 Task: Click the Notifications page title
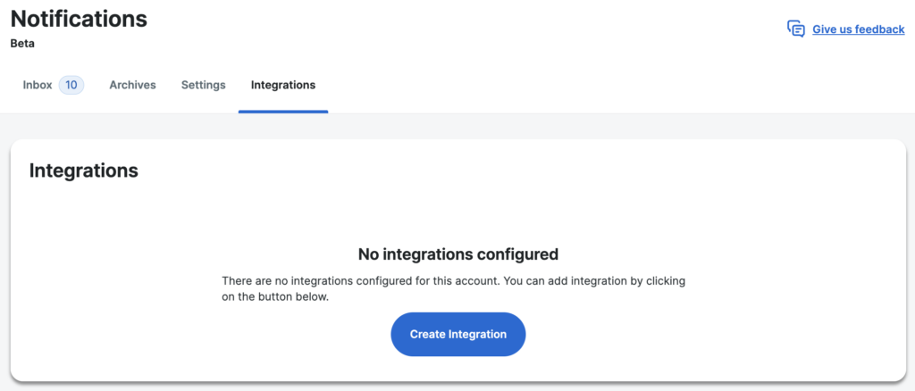click(x=79, y=18)
